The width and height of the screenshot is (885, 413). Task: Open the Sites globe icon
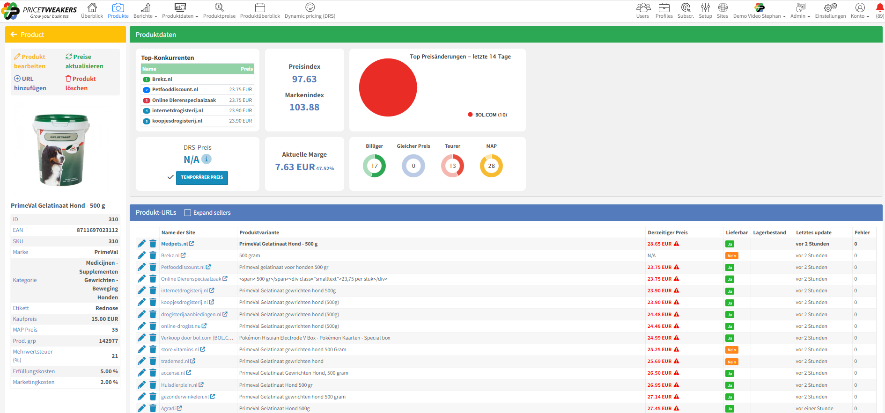coord(723,7)
